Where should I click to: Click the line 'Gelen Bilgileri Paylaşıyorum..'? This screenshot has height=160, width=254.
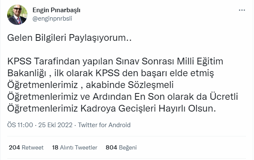pyautogui.click(x=69, y=38)
